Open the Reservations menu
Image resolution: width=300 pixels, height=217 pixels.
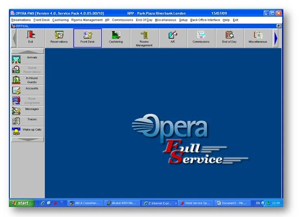point(21,20)
